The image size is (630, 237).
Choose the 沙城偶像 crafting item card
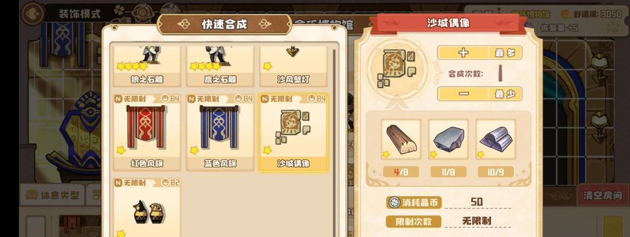293,132
